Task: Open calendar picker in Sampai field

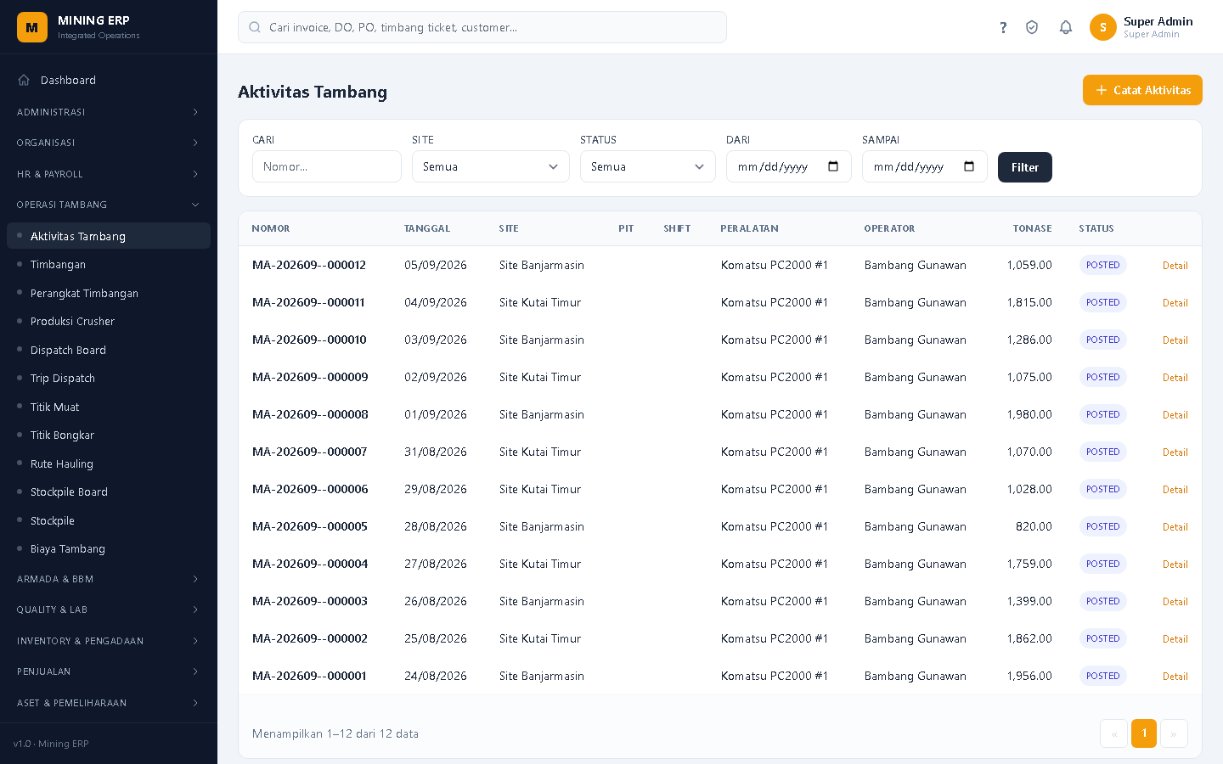Action: click(x=969, y=166)
